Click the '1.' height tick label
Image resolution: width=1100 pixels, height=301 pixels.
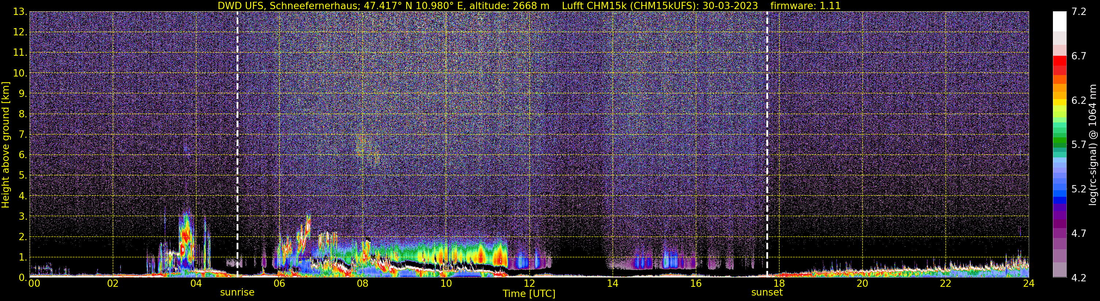pyautogui.click(x=23, y=258)
